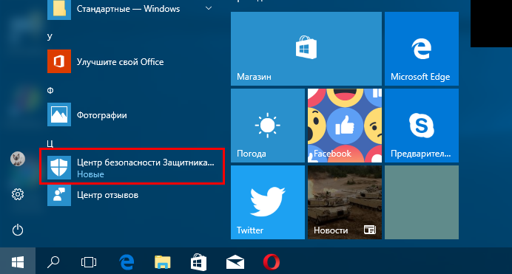512x274 pixels.
Task: Open Store from the taskbar
Action: 198,262
